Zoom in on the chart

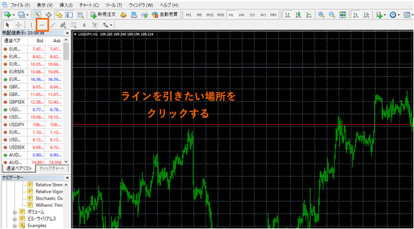321,15
